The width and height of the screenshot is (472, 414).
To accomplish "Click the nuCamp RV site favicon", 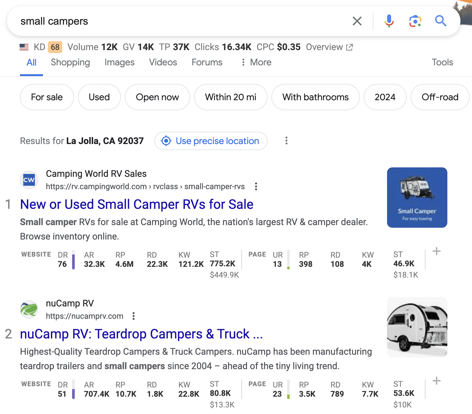I will click(29, 309).
